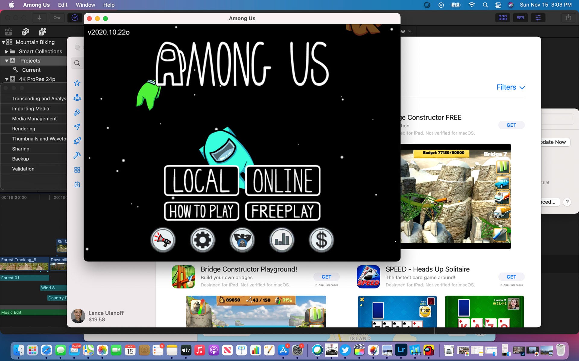Click help question mark button
Screen dimensions: 579x361
click(567, 202)
